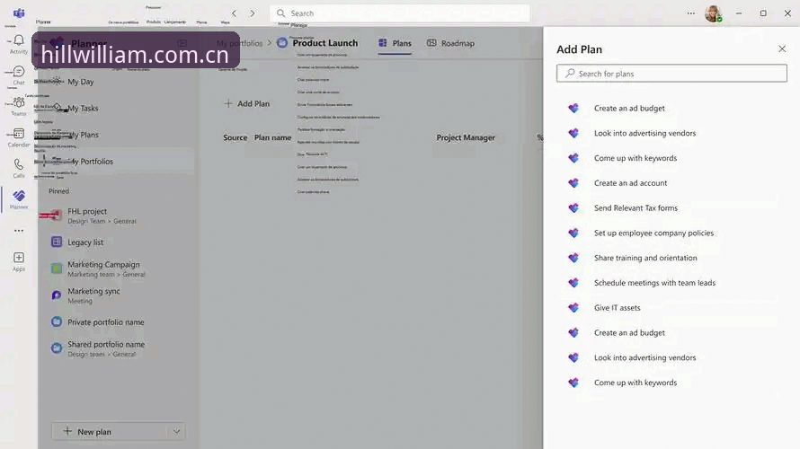This screenshot has width=800, height=449.
Task: Click the New plan button
Action: point(111,432)
